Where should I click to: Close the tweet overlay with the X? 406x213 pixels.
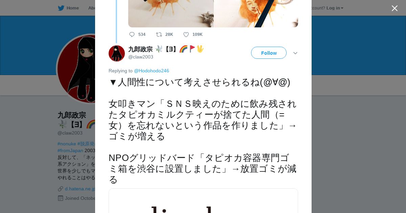point(394,8)
